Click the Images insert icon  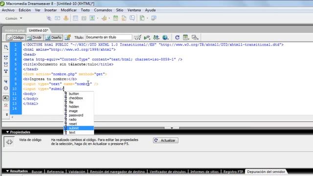pyautogui.click(x=92, y=18)
